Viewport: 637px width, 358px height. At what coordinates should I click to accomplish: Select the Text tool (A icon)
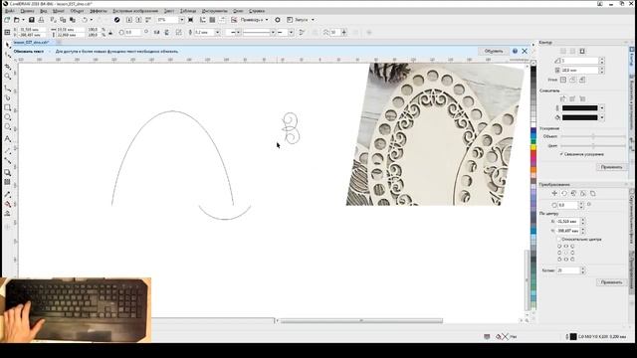(x=7, y=139)
